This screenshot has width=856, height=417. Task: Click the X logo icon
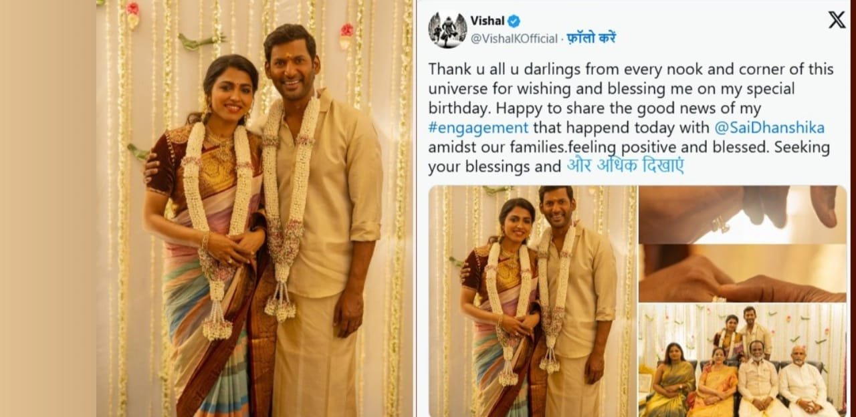837,20
